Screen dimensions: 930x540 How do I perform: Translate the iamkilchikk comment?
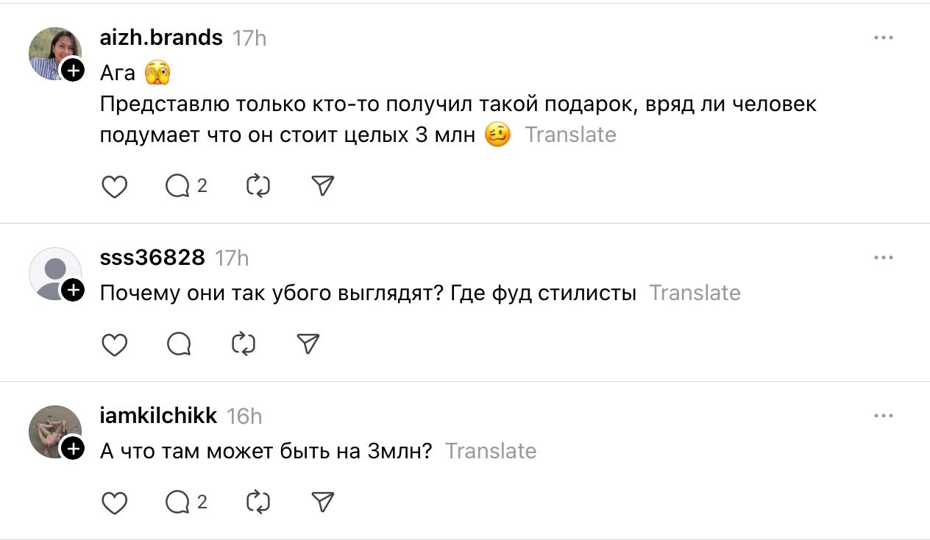[491, 451]
